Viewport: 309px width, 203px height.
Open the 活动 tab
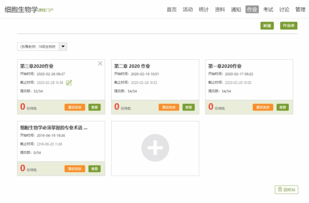coord(187,10)
